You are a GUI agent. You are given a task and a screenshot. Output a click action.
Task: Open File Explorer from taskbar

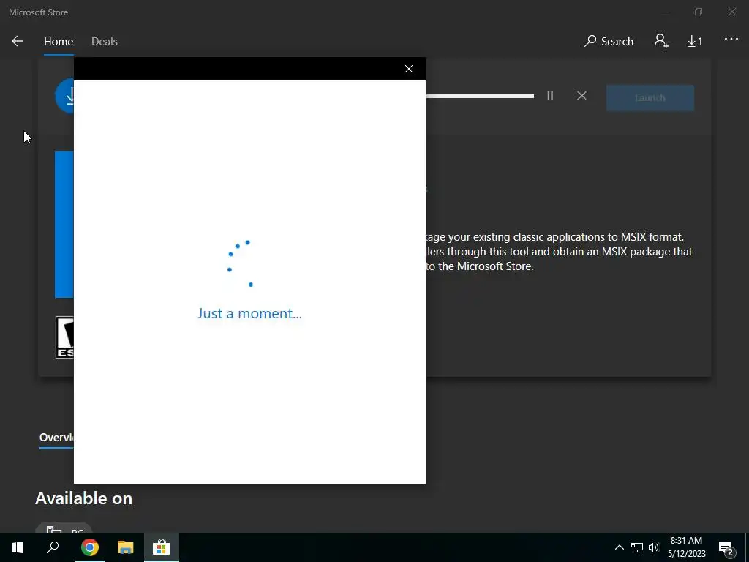(x=126, y=547)
